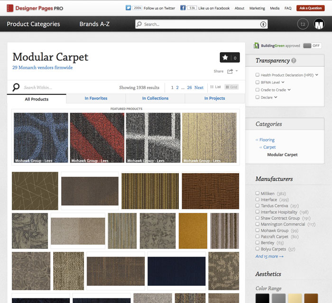Go to results page 26
The image size is (332, 303).
[189, 87]
